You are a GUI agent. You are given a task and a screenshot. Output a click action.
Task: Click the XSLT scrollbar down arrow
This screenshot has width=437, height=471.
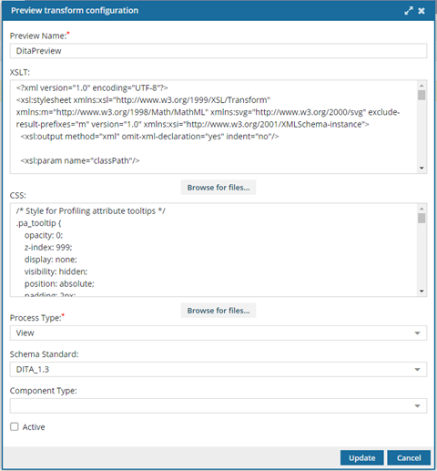[422, 168]
